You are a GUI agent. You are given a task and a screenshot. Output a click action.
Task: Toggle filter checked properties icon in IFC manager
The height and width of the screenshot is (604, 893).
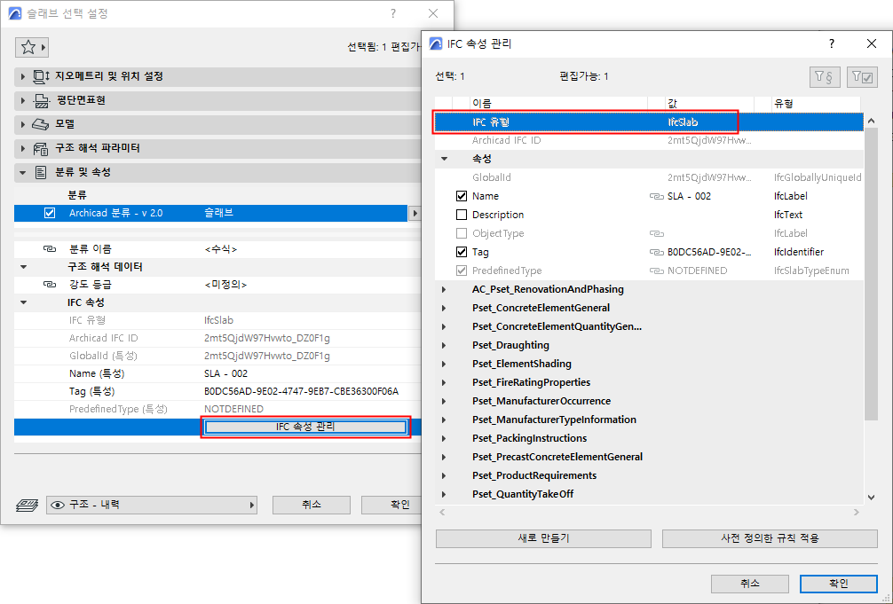[x=862, y=77]
